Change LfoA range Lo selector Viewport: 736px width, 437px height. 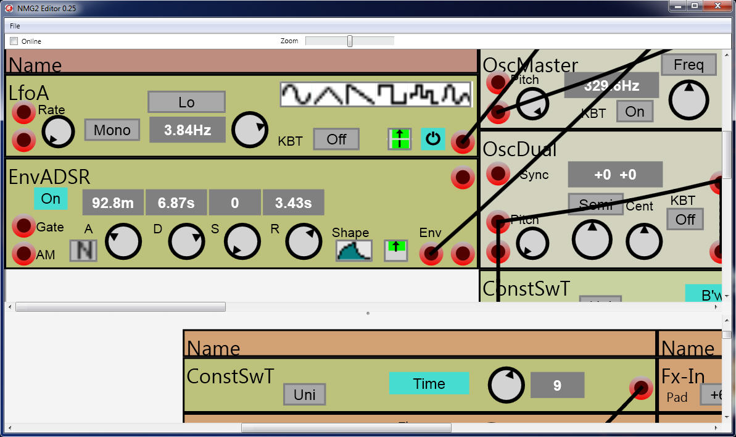[x=186, y=102]
